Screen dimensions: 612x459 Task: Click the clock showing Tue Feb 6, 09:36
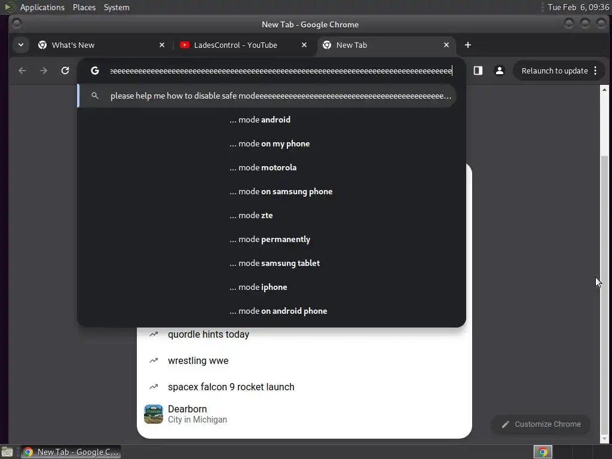click(579, 7)
